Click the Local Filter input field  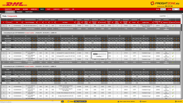point(174,16)
